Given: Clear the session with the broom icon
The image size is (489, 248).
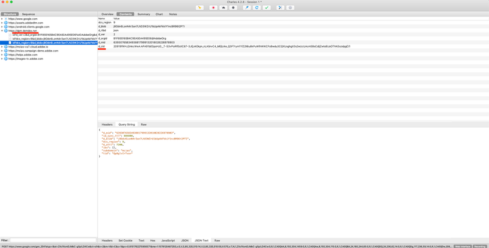Looking at the screenshot, I should (200, 8).
